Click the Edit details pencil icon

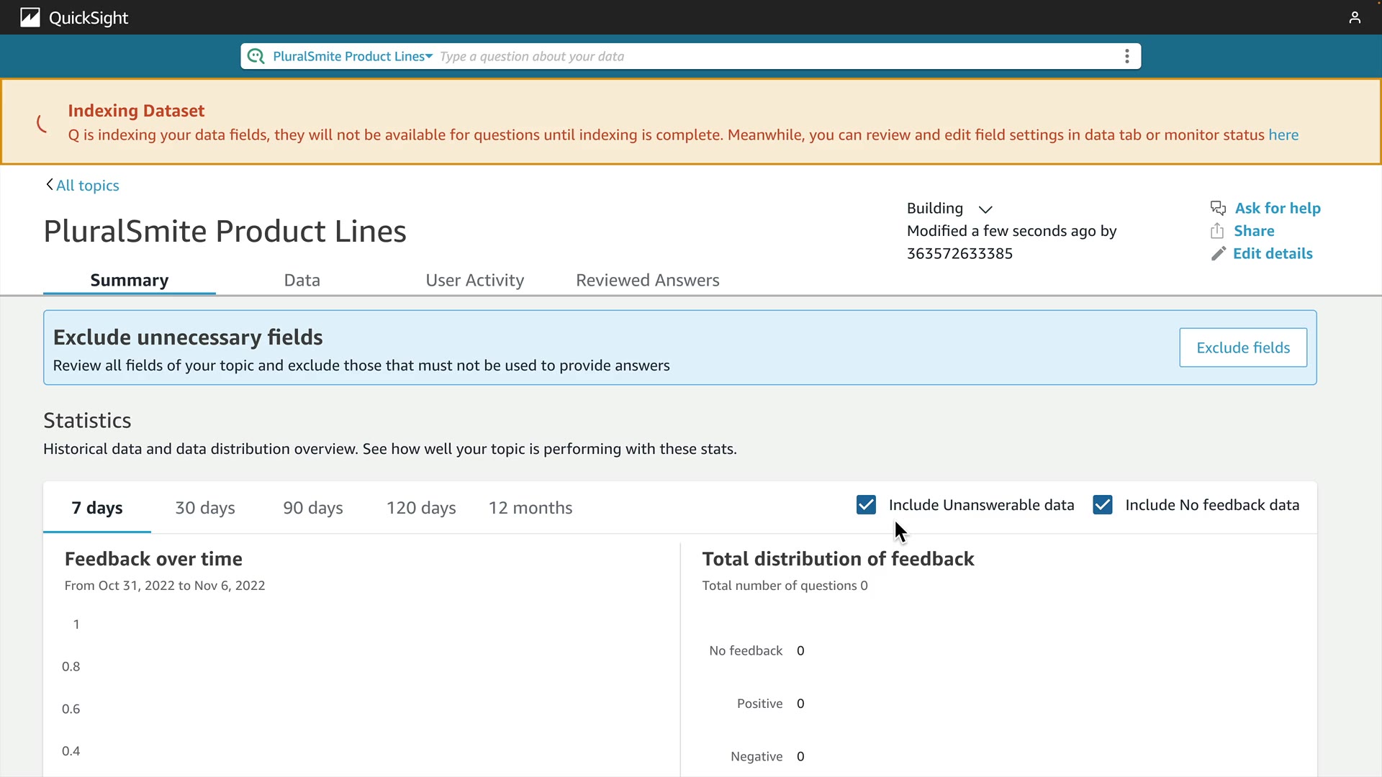pos(1218,253)
